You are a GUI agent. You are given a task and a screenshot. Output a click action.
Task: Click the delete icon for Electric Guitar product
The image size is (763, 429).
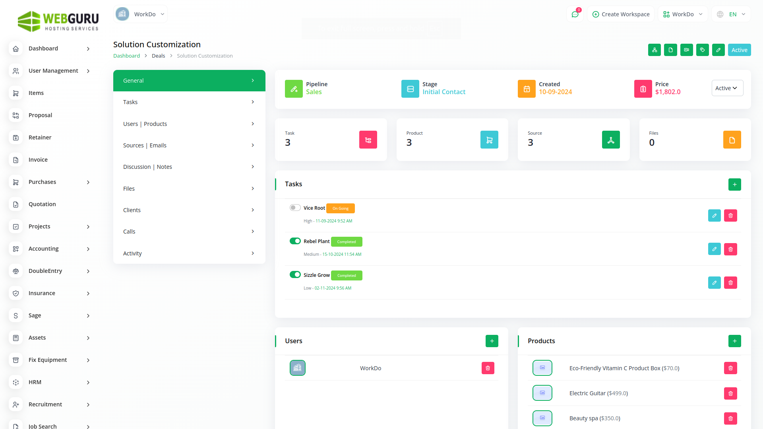730,393
